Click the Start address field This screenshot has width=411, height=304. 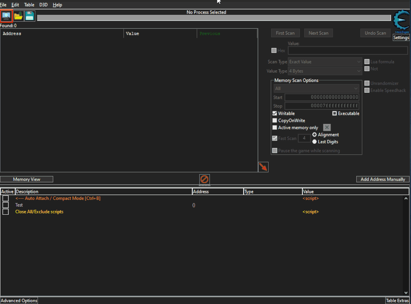322,97
